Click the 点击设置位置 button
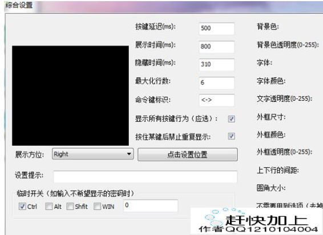Screen dimensions: 323x235 187,154
